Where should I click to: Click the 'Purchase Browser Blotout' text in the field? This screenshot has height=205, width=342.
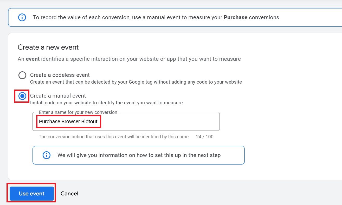click(68, 121)
